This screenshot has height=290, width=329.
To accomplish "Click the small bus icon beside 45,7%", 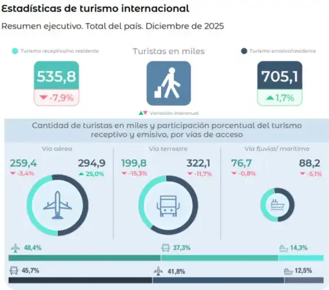I will point(14,270).
